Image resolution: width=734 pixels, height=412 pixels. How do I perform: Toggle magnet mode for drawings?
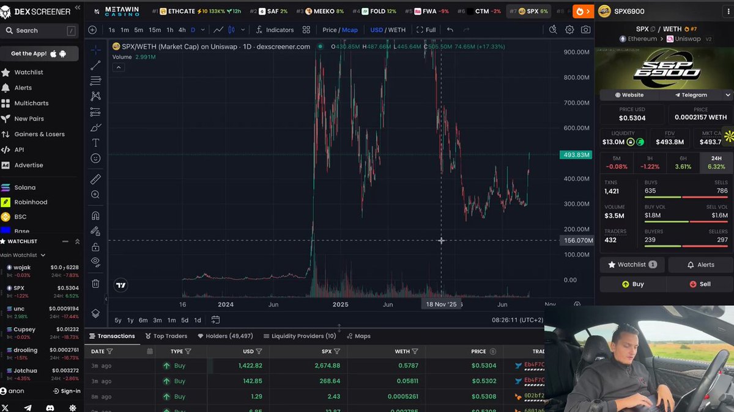(95, 216)
